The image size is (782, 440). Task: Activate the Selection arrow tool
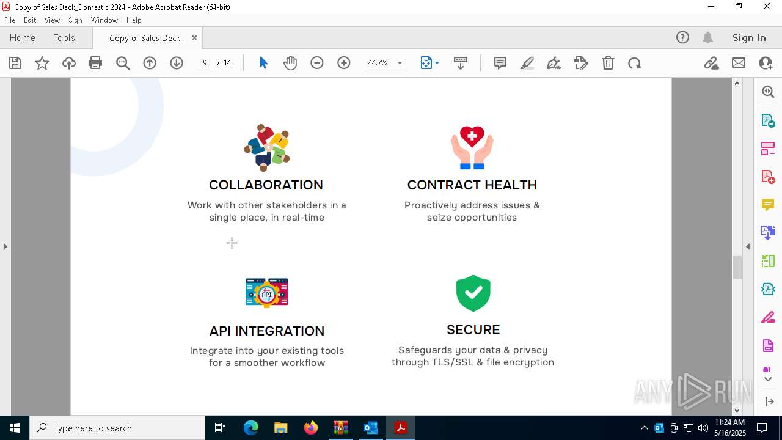tap(263, 63)
